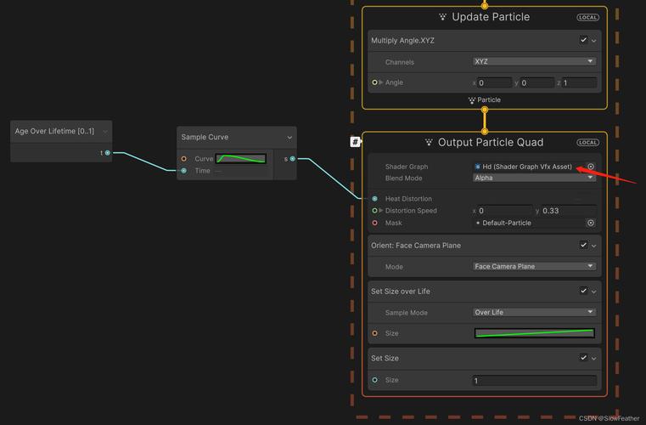
Task: Click the Particle label under Update Particle
Action: pos(489,99)
